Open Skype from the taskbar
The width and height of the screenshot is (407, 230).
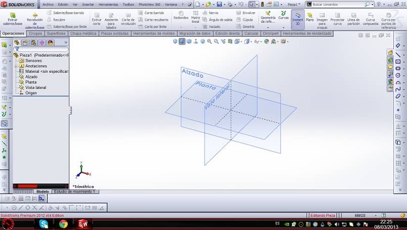[x=43, y=224]
